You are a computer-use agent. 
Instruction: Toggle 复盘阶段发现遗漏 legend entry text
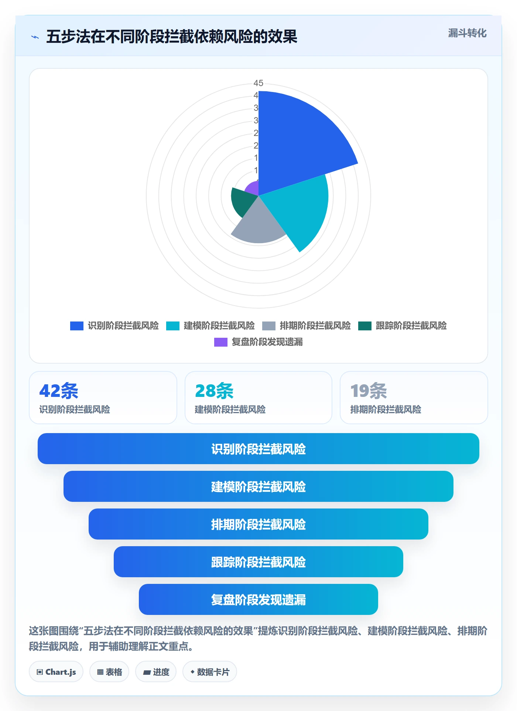click(267, 342)
